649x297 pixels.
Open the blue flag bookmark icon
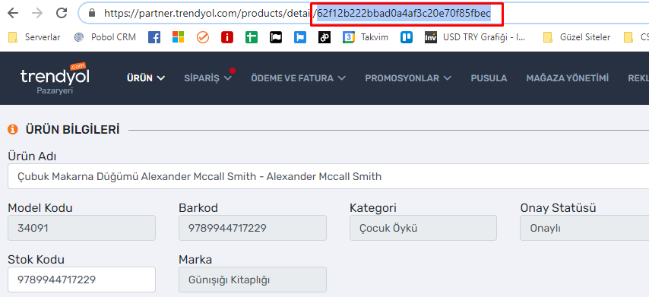(x=299, y=37)
